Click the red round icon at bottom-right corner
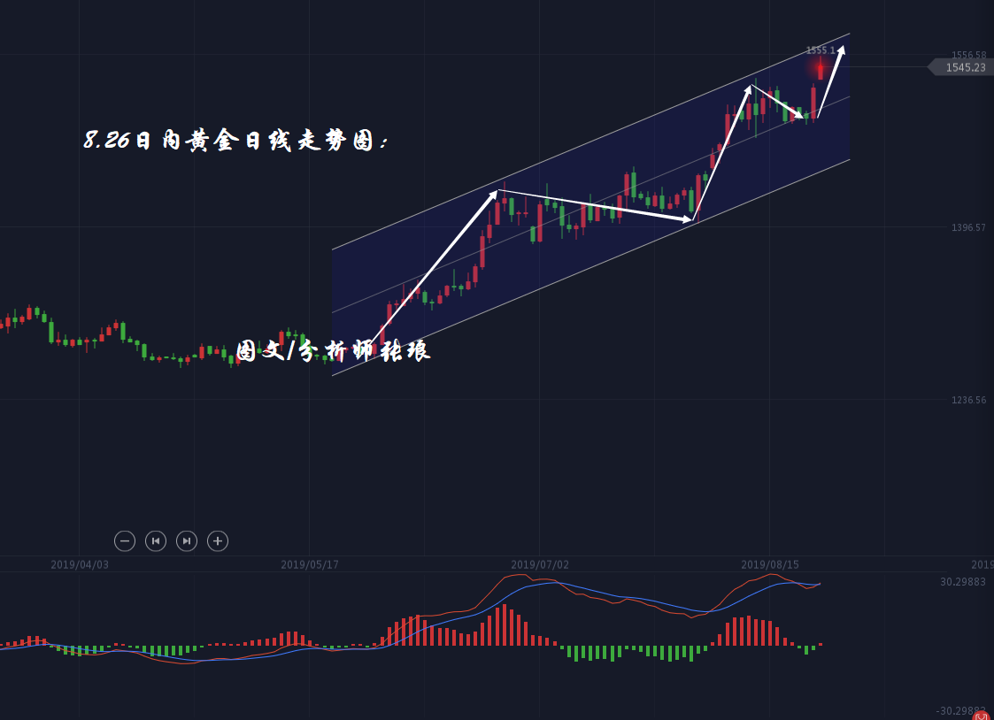994x720 pixels. pyautogui.click(x=982, y=716)
